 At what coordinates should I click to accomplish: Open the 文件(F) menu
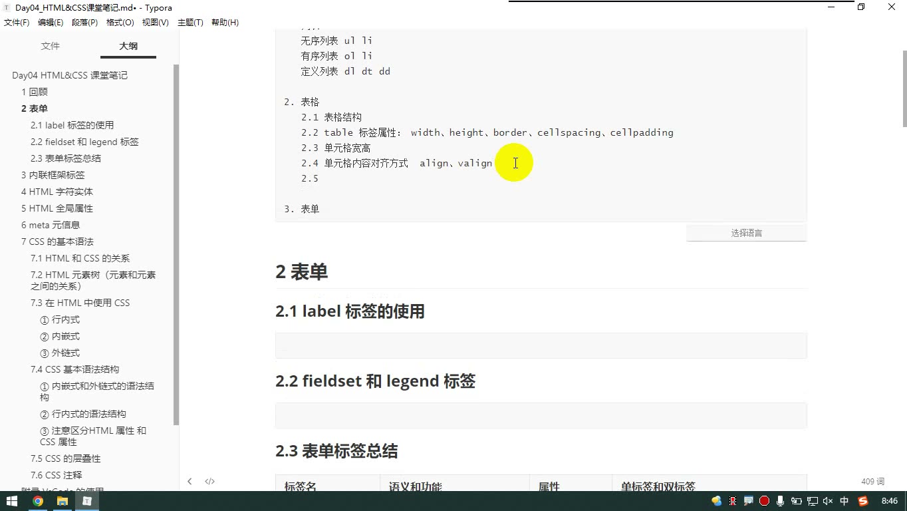pos(17,23)
